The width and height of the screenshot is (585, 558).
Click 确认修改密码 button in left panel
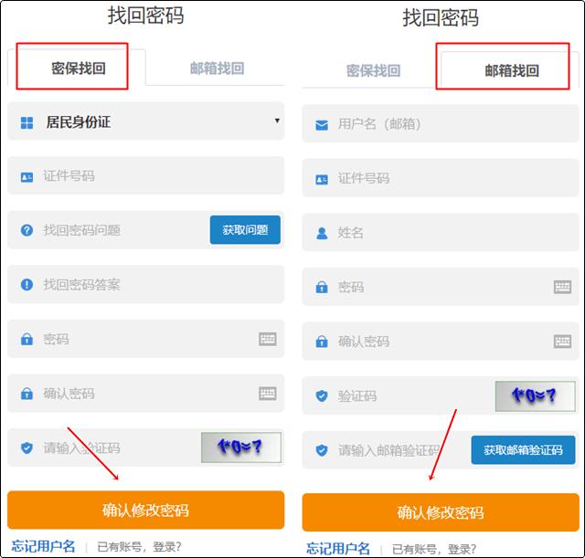point(146,510)
